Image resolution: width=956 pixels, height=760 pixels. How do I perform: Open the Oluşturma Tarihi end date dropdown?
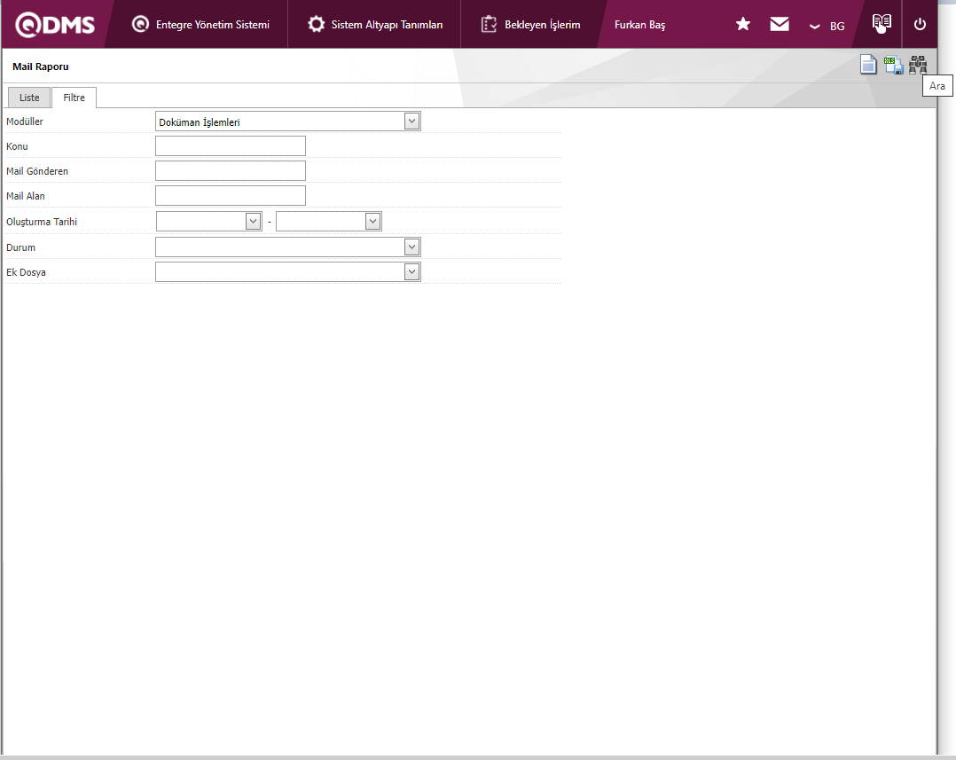373,221
